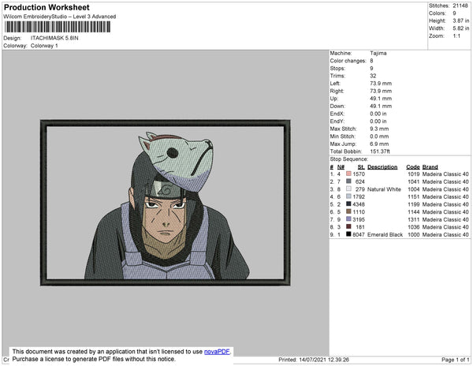
Task: Select the pink 1570 color swatch
Action: pyautogui.click(x=348, y=174)
